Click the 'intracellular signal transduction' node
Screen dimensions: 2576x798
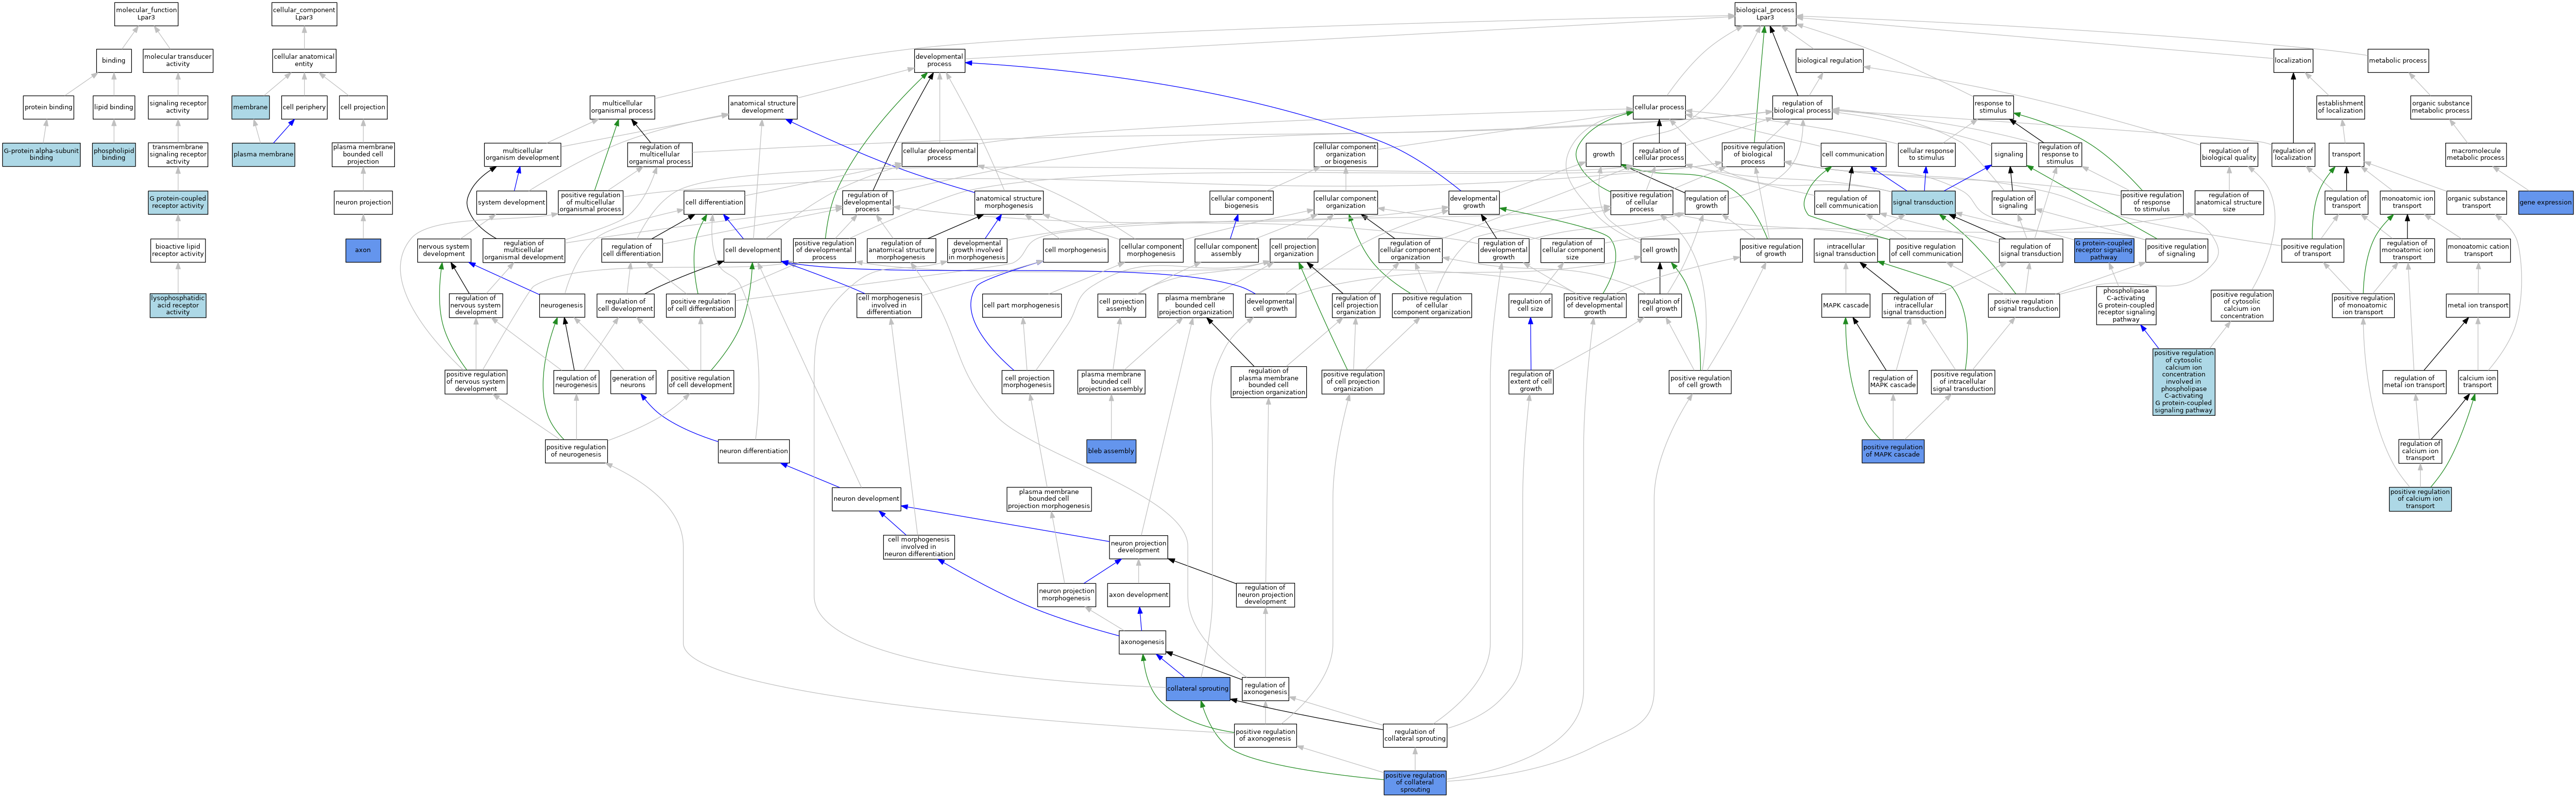(1845, 250)
